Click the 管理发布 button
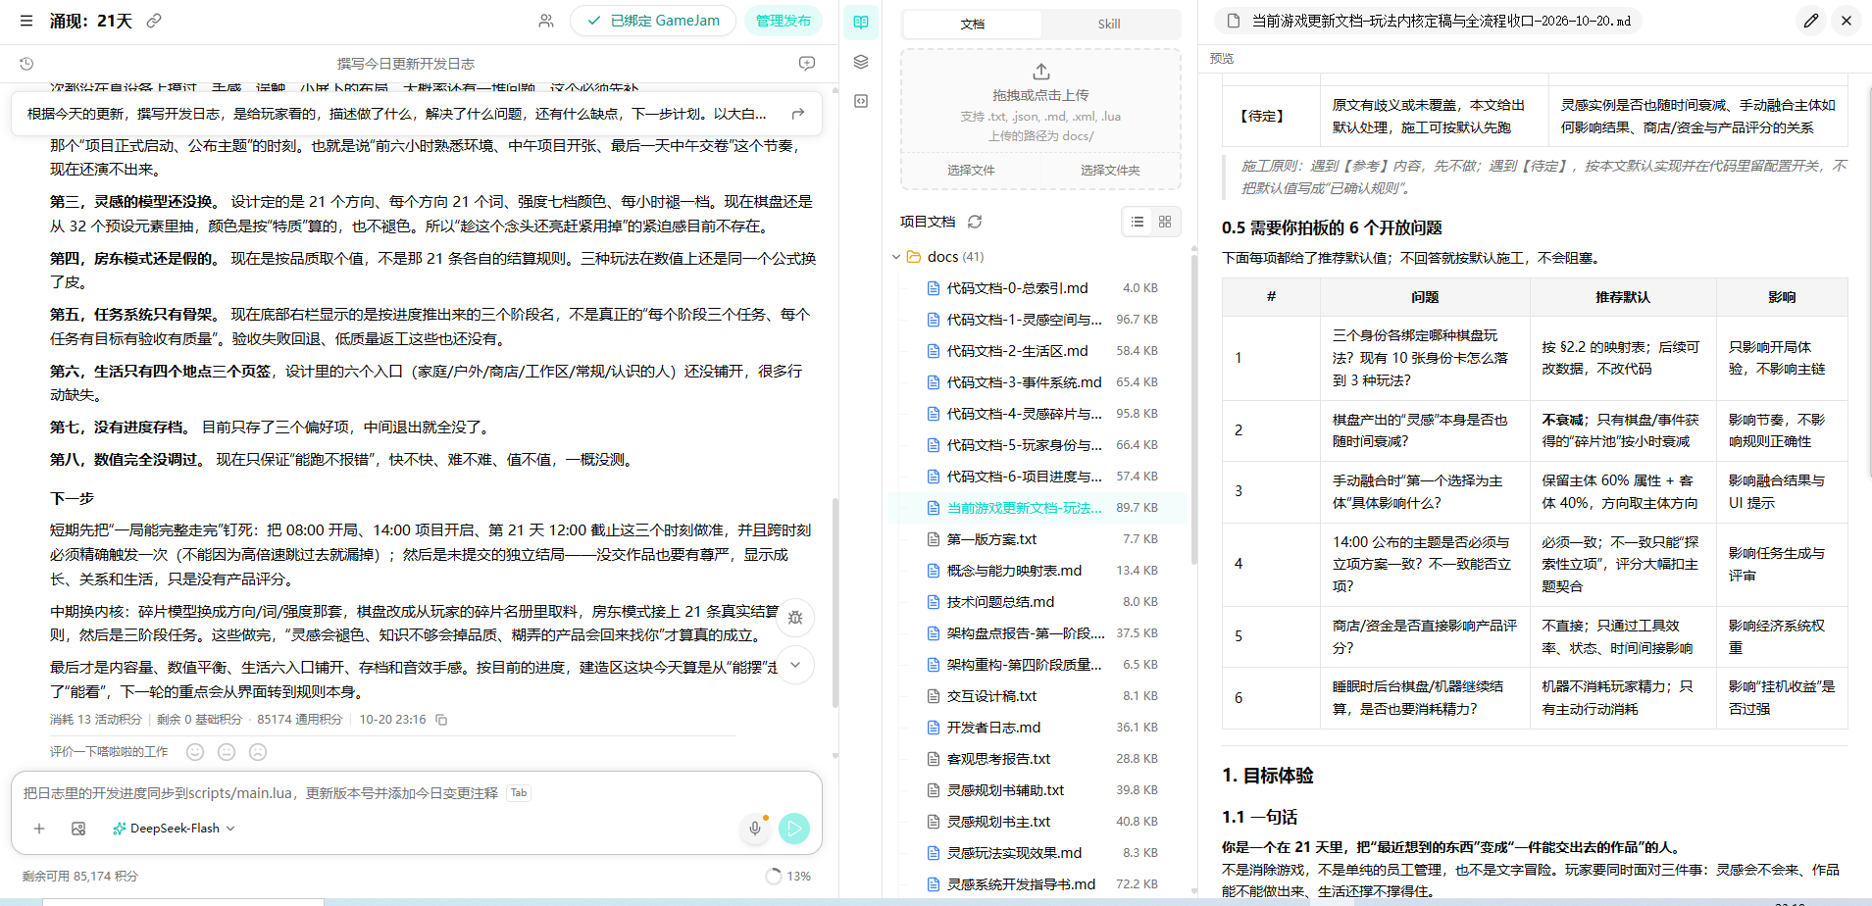Viewport: 1872px width, 906px height. coord(784,21)
